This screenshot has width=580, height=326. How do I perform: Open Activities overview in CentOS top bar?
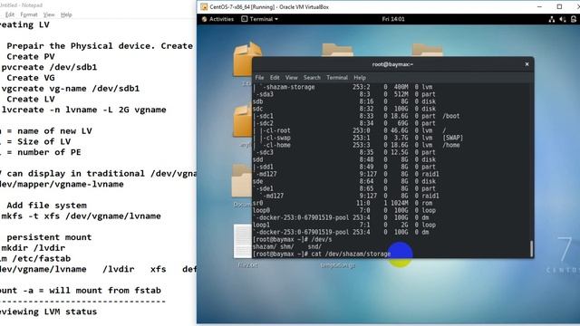click(217, 19)
